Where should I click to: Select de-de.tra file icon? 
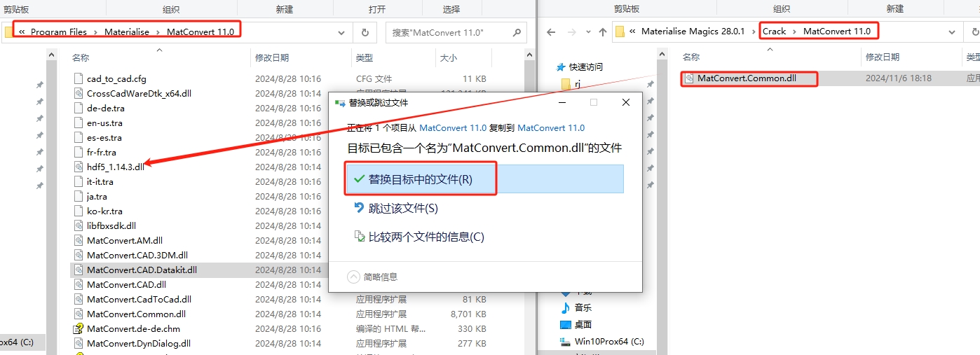[79, 108]
